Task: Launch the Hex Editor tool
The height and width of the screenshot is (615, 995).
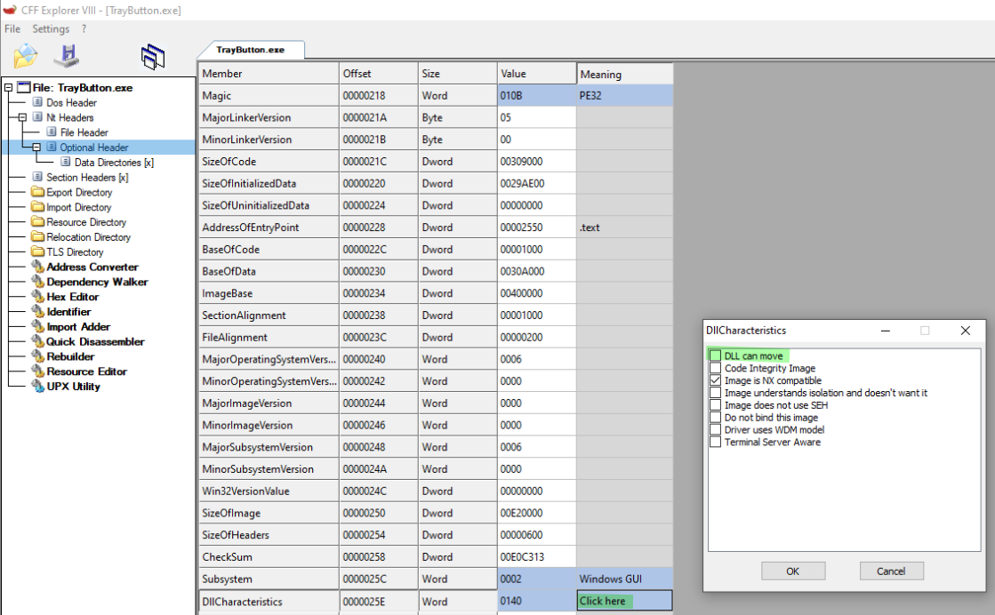Action: tap(72, 297)
